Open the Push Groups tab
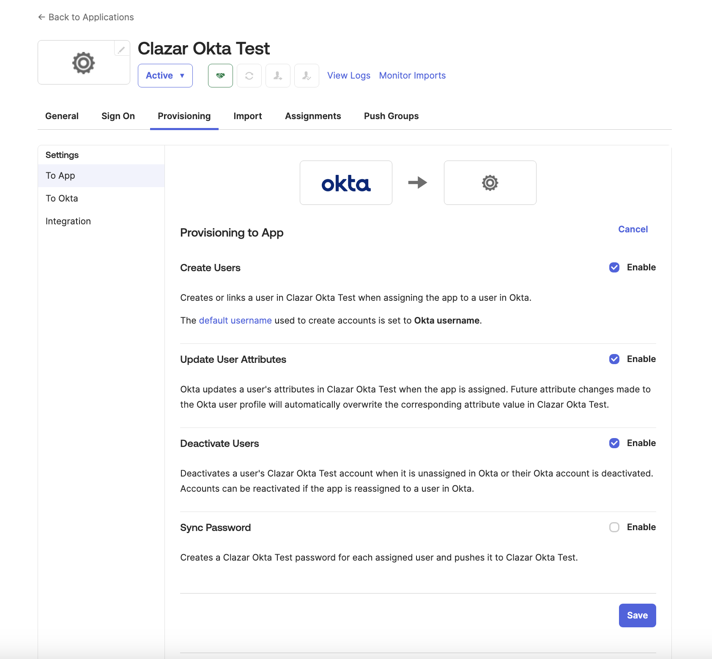Image resolution: width=712 pixels, height=659 pixels. click(391, 116)
